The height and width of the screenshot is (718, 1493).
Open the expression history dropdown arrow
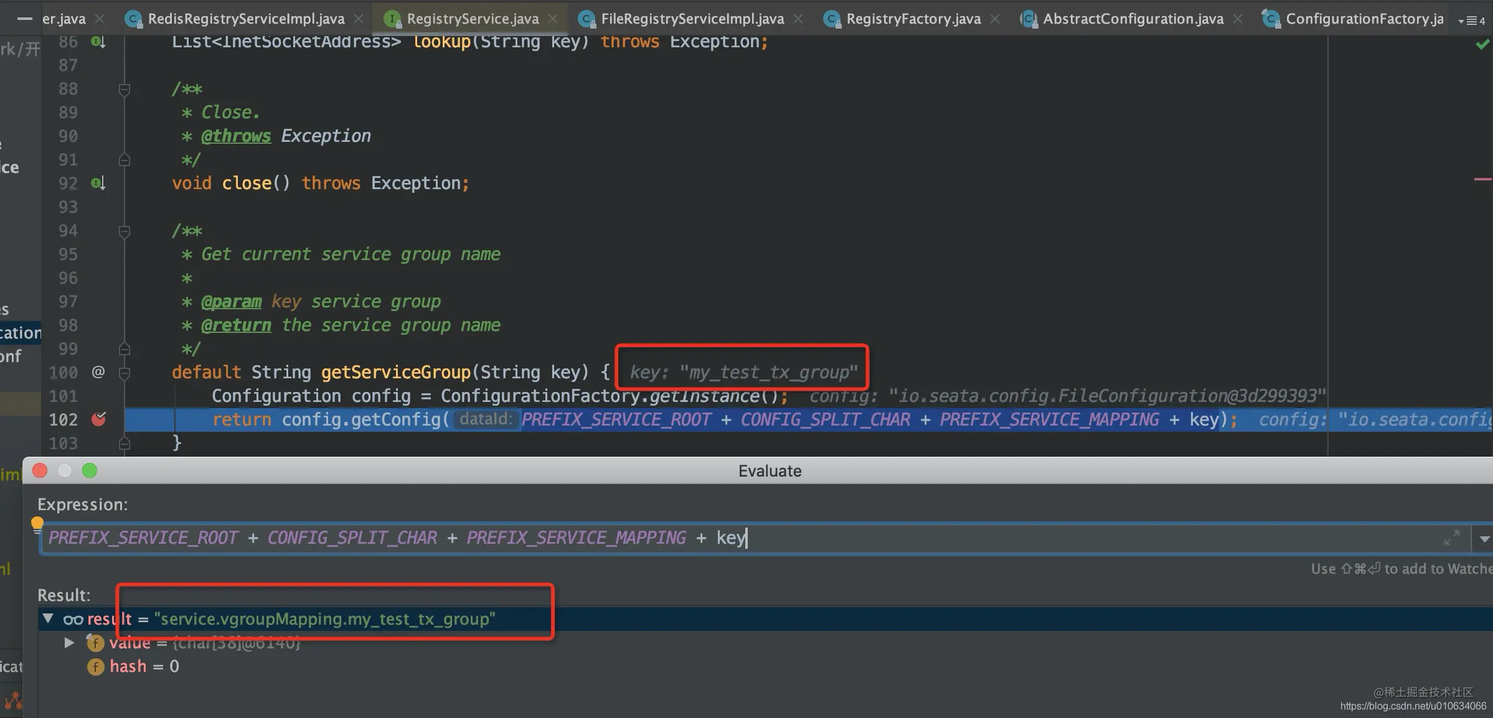click(x=1484, y=539)
